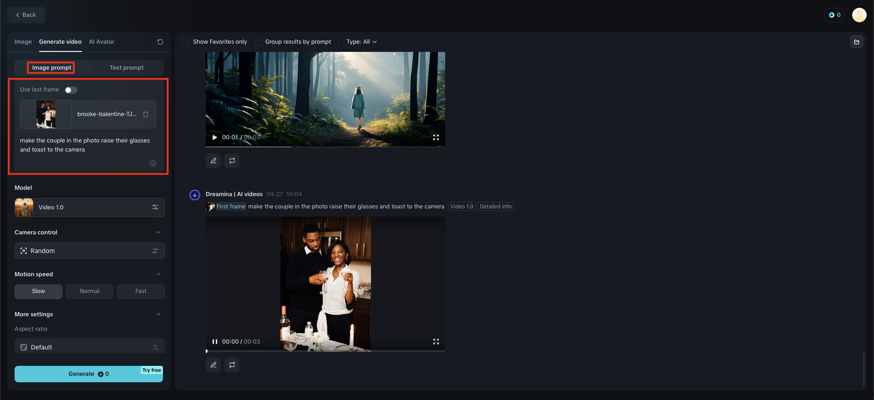Screen dimensions: 874x400
Task: Delete the uploaded brooke-balentine image
Action: (x=146, y=114)
